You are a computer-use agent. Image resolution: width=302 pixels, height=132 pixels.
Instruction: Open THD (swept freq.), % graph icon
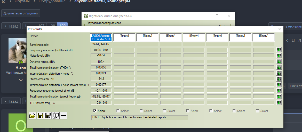(x=279, y=102)
